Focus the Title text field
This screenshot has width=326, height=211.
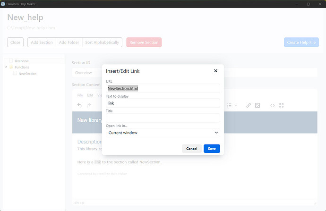coord(163,118)
